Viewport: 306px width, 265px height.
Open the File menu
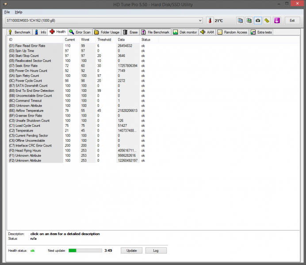(x=7, y=12)
